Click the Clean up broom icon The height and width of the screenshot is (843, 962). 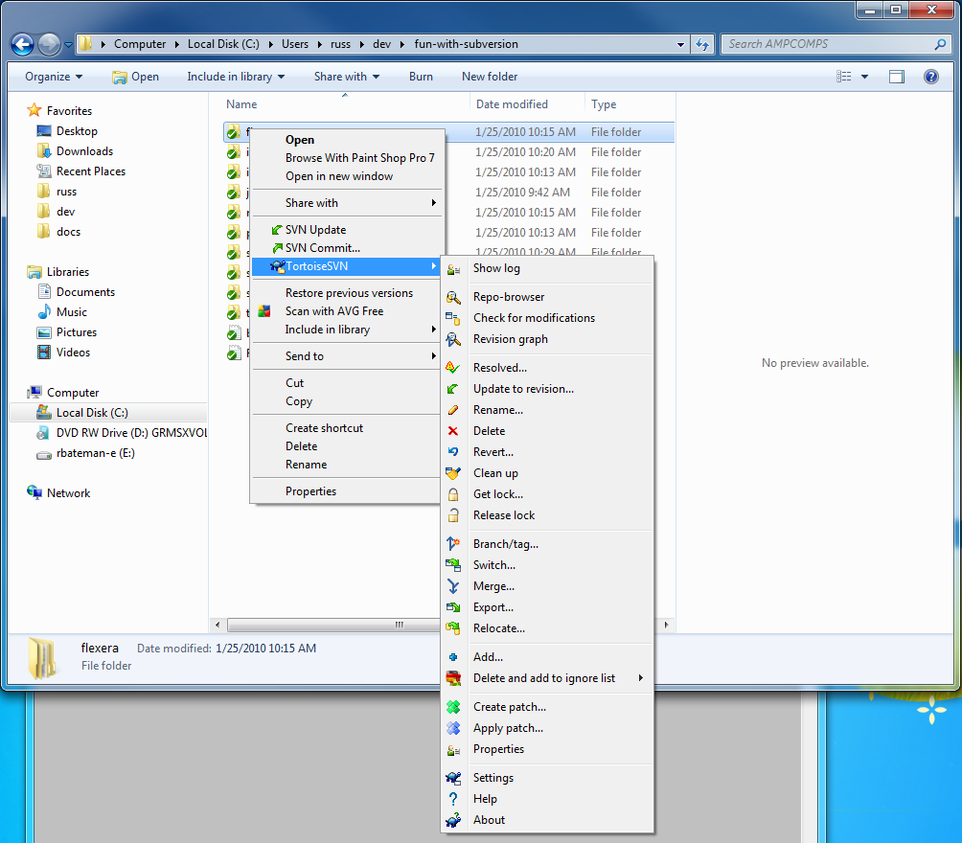click(x=453, y=474)
